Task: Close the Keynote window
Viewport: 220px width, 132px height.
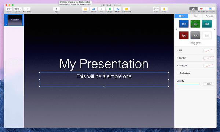Action: point(6,5)
